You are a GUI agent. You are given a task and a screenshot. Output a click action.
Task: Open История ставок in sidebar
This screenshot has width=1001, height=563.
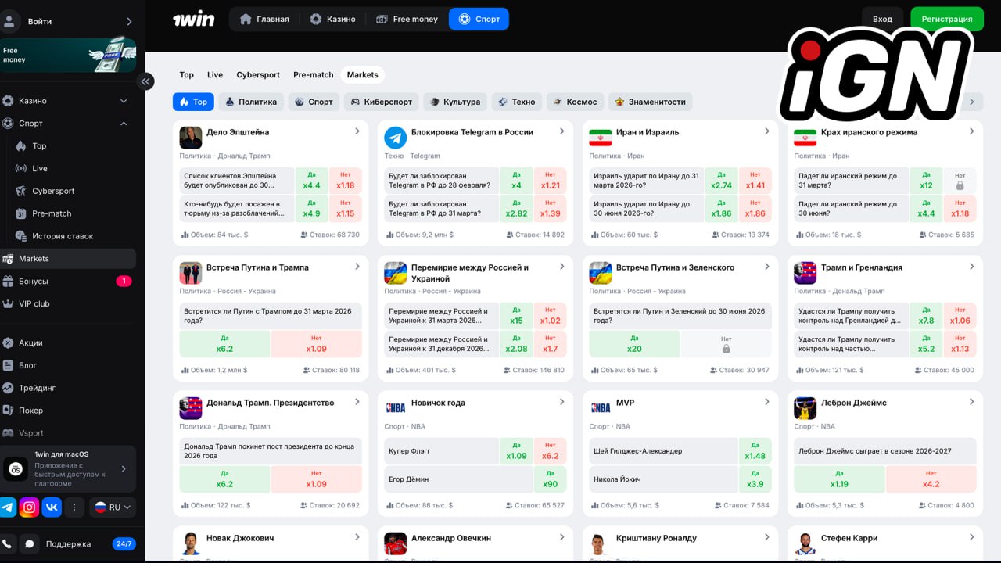(62, 236)
